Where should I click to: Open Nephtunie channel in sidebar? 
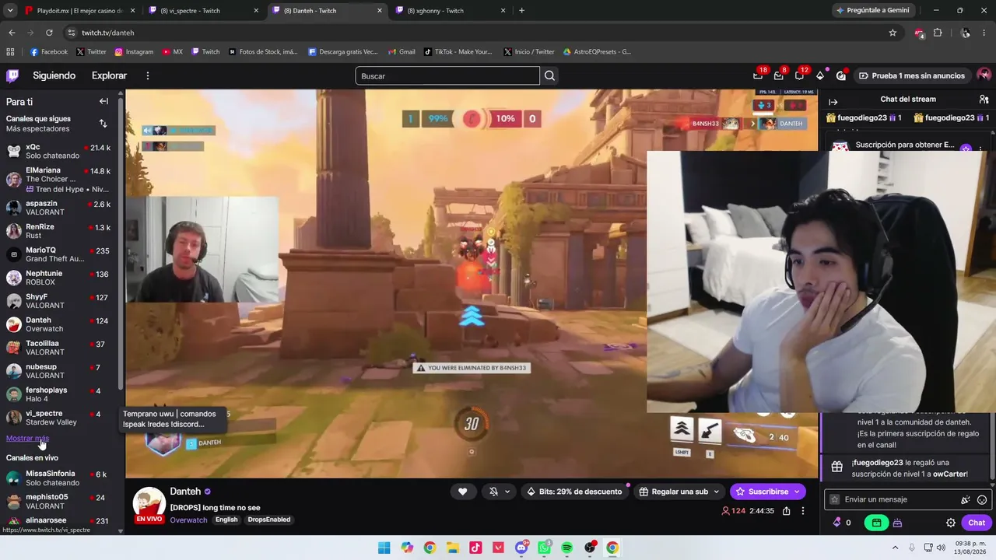click(x=59, y=278)
